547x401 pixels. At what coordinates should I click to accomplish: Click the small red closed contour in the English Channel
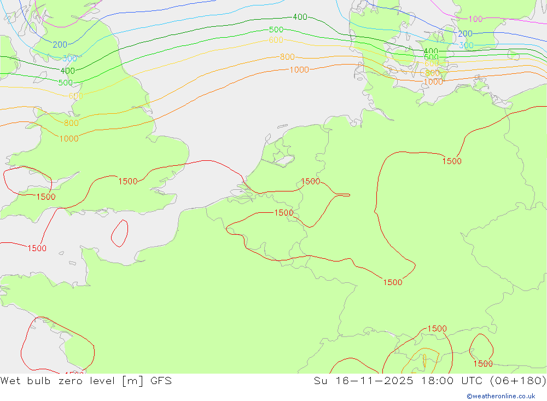click(120, 234)
